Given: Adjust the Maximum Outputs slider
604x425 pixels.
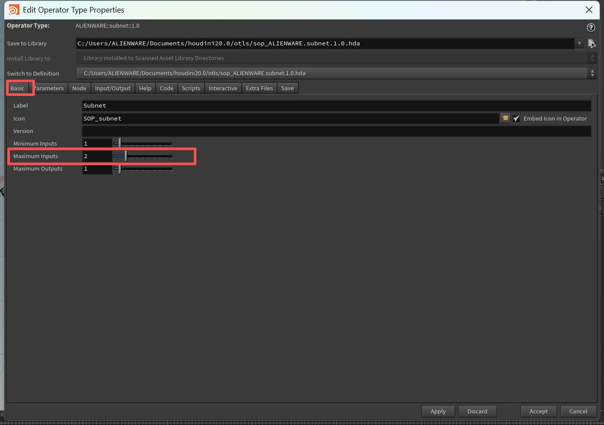Looking at the screenshot, I should click(x=143, y=168).
